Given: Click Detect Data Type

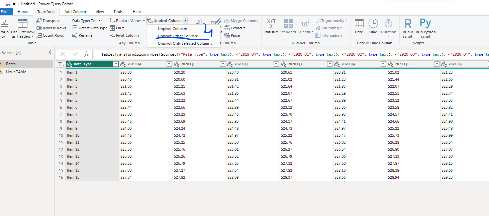Looking at the screenshot, I should click(90, 28).
